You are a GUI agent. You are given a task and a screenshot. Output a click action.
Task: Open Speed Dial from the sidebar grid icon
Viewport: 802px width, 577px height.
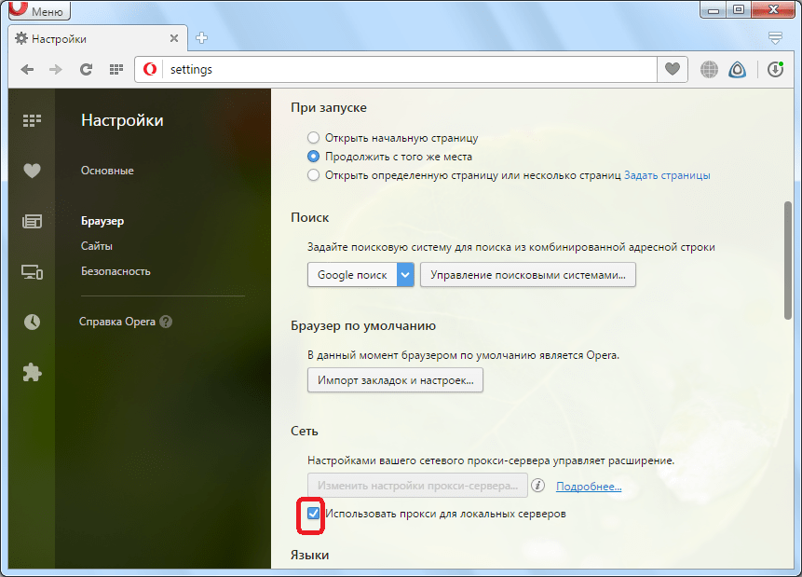[33, 120]
